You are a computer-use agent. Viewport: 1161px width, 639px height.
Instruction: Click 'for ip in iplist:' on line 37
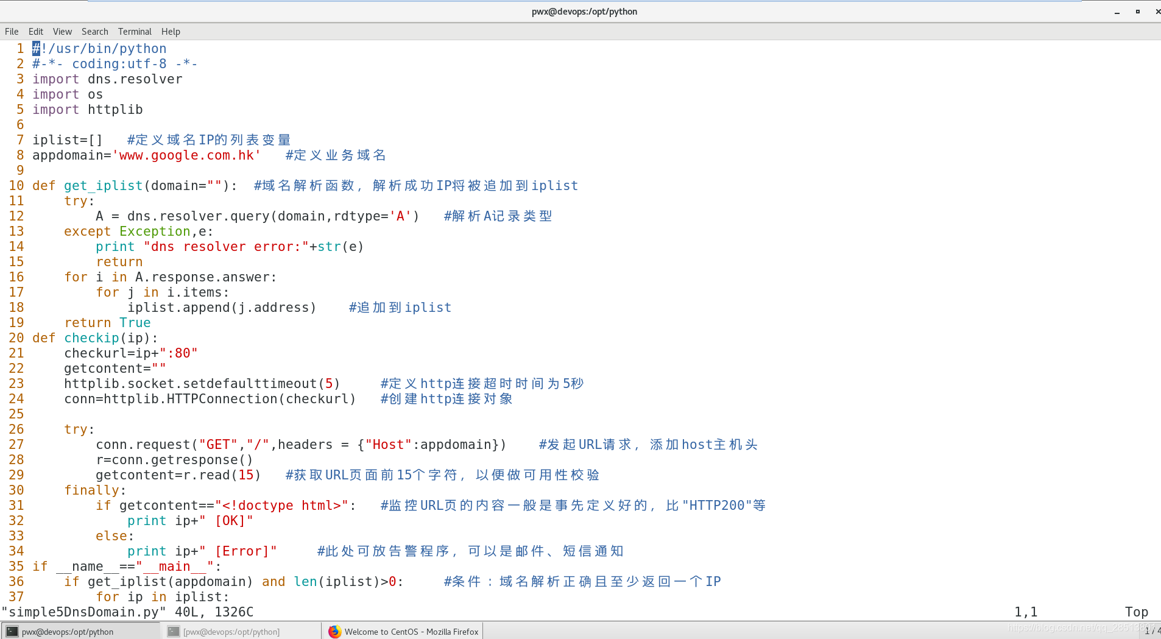click(163, 597)
